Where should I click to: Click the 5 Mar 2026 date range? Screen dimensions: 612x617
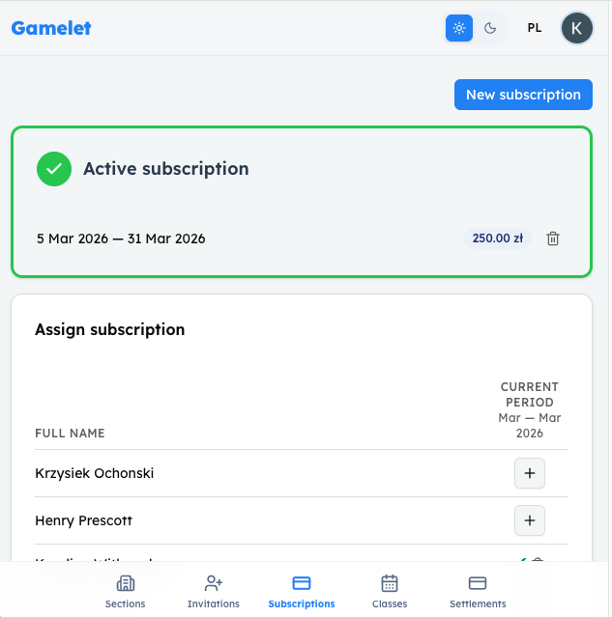click(121, 238)
